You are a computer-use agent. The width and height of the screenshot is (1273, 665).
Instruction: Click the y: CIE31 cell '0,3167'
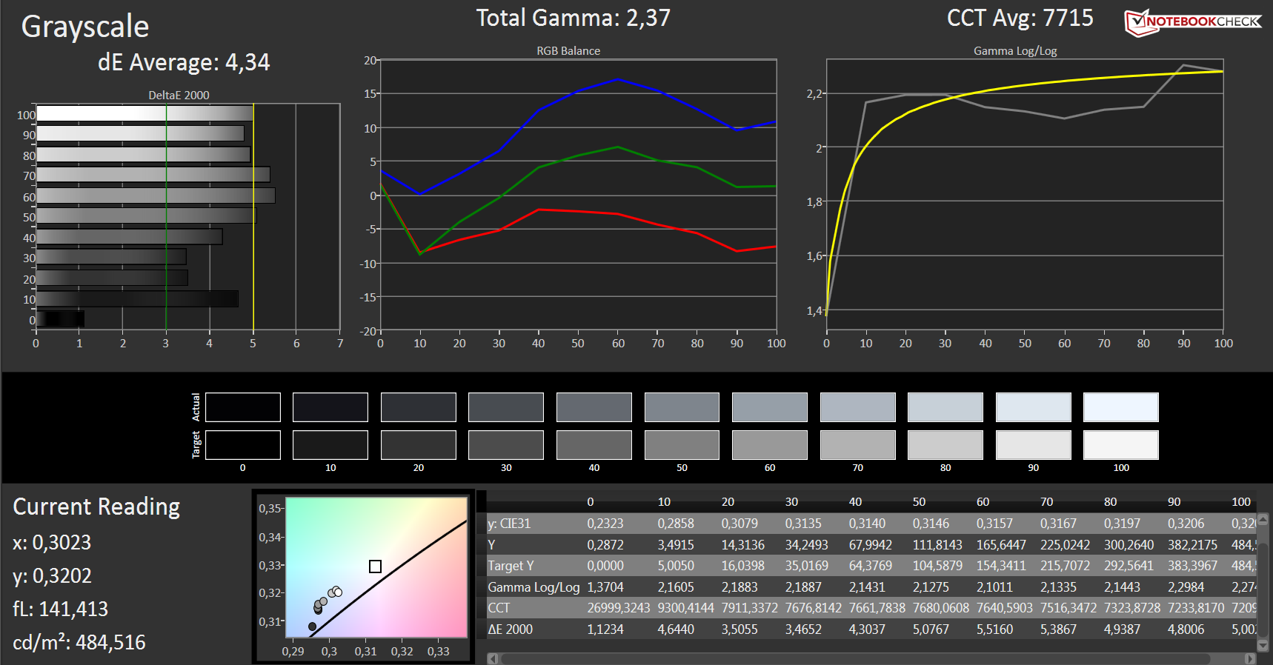click(x=1058, y=524)
